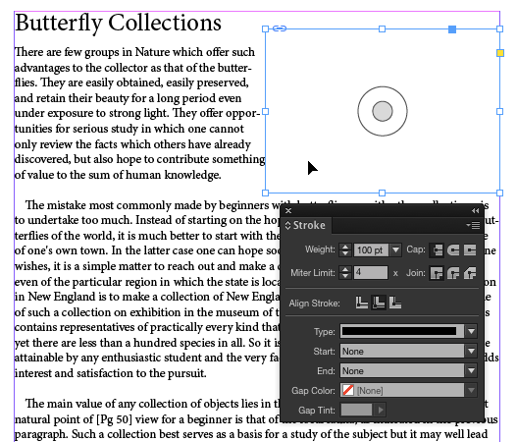Select the Butt Cap icon
The height and width of the screenshot is (442, 517).
(x=437, y=249)
